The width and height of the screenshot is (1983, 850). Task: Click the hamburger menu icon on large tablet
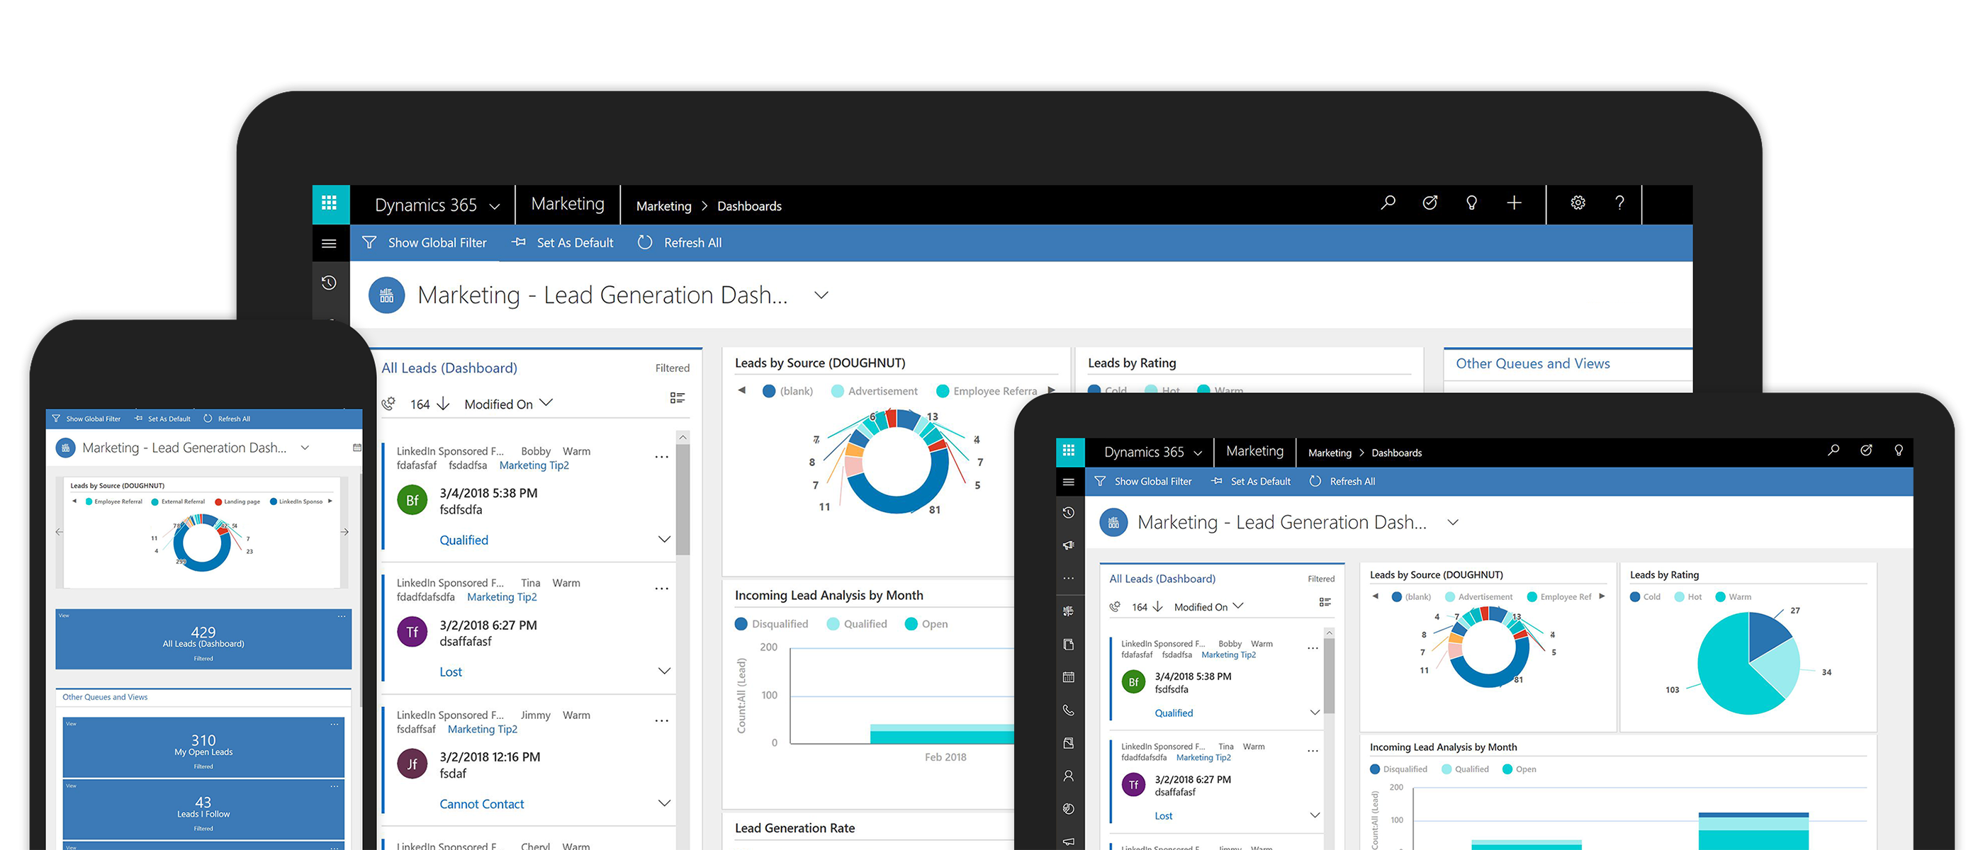[x=329, y=244]
